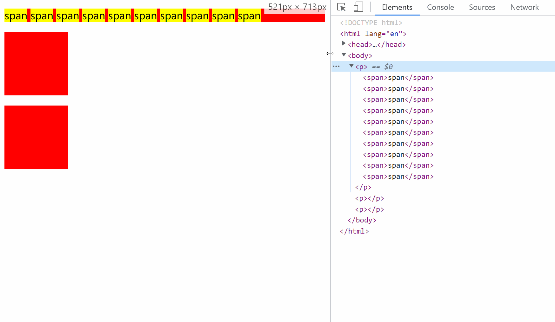Expand the head element node
Viewport: 555px width, 322px height.
[344, 43]
